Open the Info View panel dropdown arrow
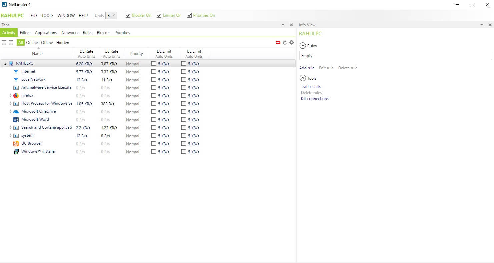This screenshot has width=494, height=263. pos(482,25)
